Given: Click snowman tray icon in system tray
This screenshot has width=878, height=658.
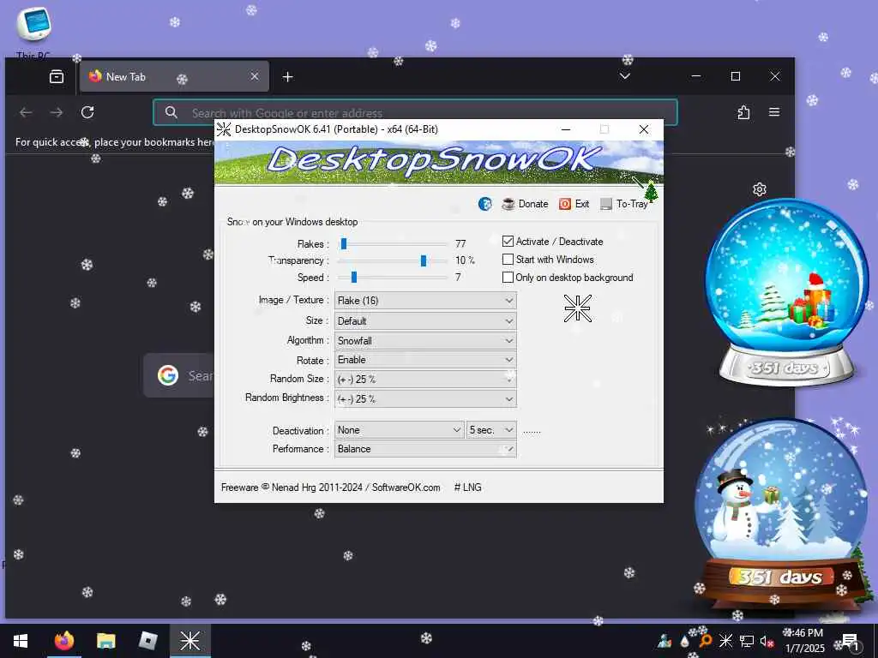Looking at the screenshot, I should (665, 641).
